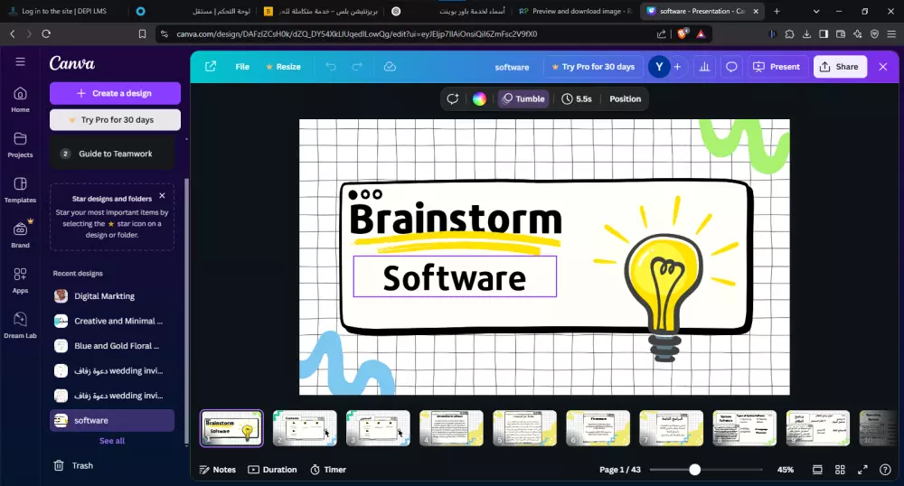The image size is (904, 486).
Task: Toggle the scroll view pages icon
Action: coord(817,470)
